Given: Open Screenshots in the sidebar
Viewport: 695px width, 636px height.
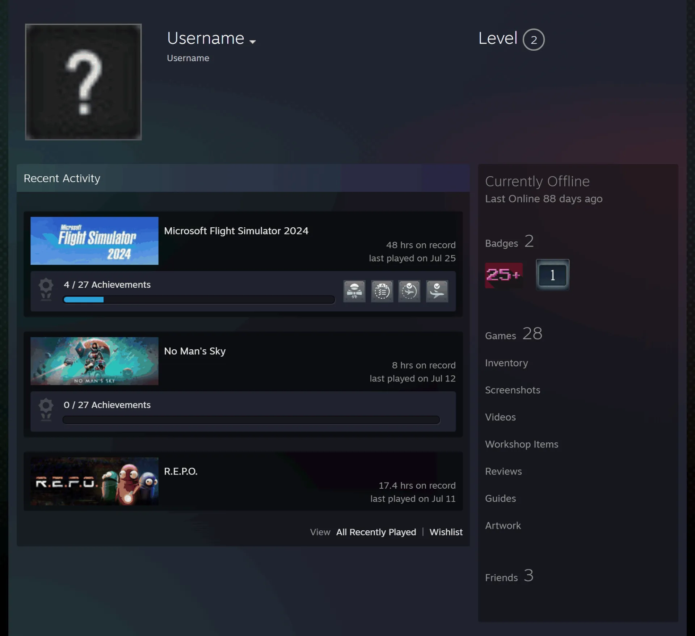Looking at the screenshot, I should click(x=513, y=390).
